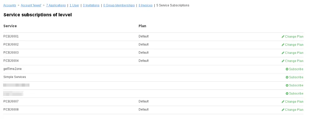Screen dimensions: 310x125
Task: Click pencil icon in RCBJ0004 row
Action: click(283, 61)
